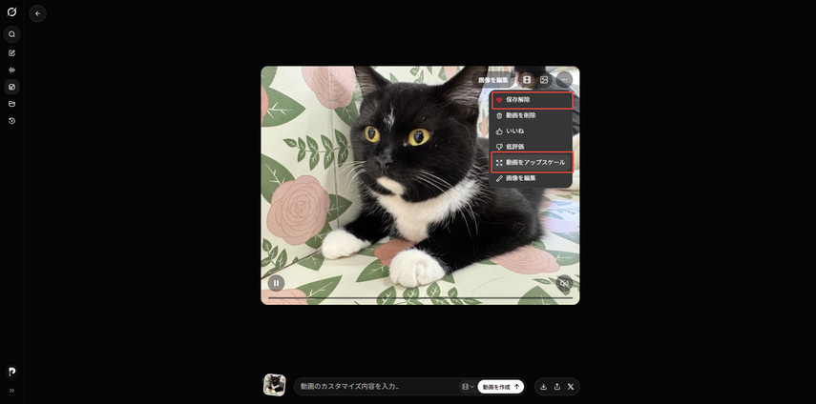The image size is (816, 404).
Task: Click the 動画を作成 button
Action: 501,387
